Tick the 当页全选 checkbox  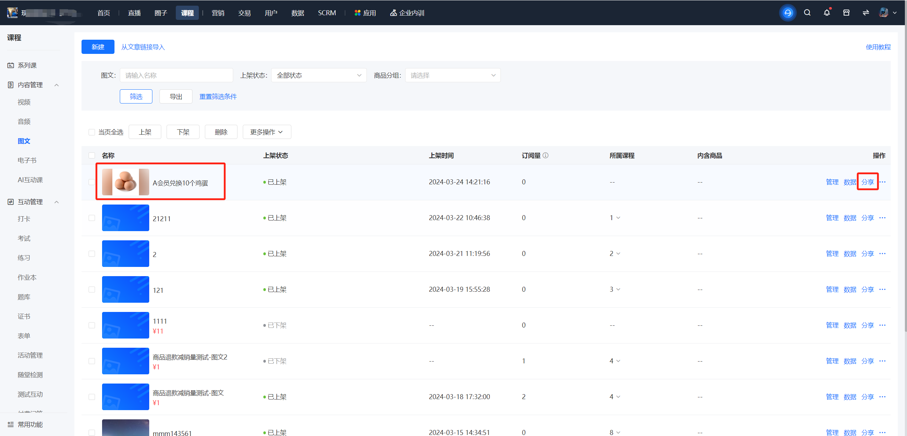[x=92, y=132]
